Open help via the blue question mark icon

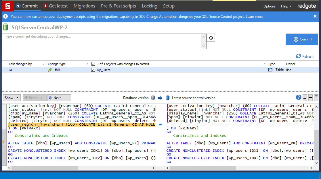299,98
